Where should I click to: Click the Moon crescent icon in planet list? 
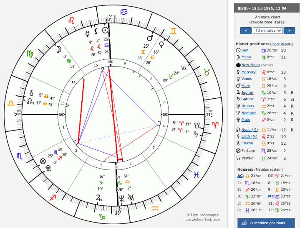[238, 57]
